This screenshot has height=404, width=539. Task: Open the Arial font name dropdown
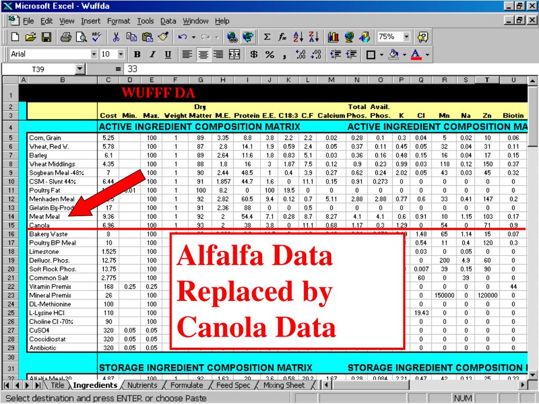[x=94, y=54]
